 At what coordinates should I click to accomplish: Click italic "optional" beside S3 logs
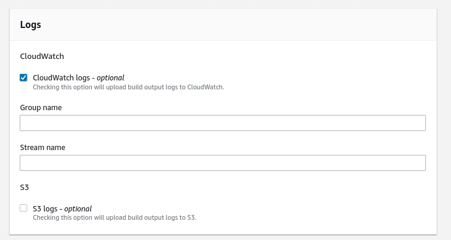point(78,208)
